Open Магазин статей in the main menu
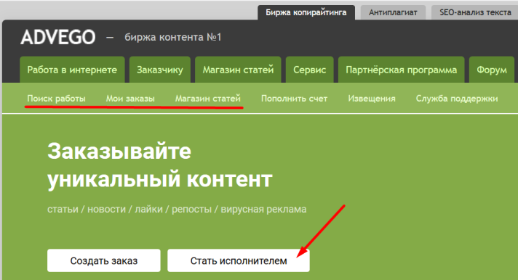The width and height of the screenshot is (518, 280). (x=238, y=70)
